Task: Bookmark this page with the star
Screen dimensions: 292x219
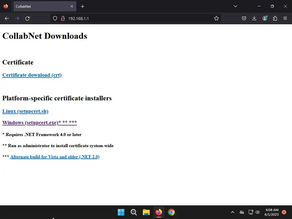Action: pos(216,19)
